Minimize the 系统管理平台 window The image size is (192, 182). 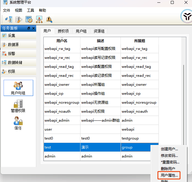click(x=159, y=2)
